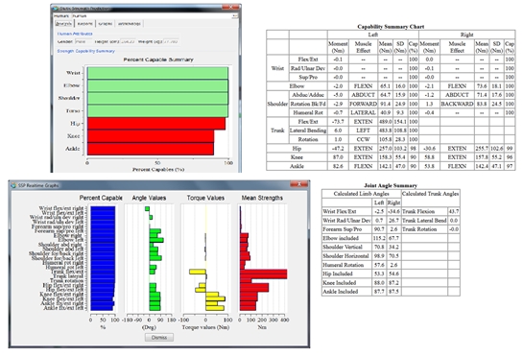Switch to the Reports tab
The image size is (523, 357).
point(84,24)
